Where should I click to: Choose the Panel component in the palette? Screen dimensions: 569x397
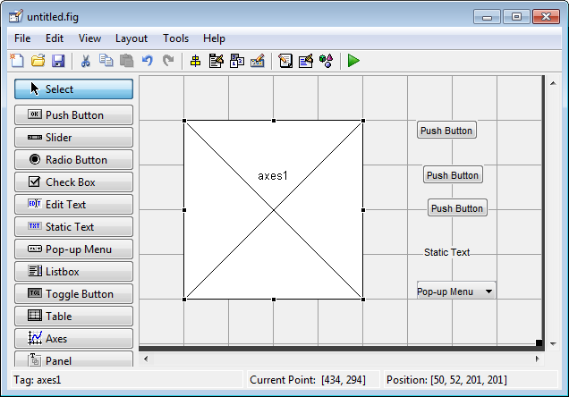pyautogui.click(x=73, y=359)
